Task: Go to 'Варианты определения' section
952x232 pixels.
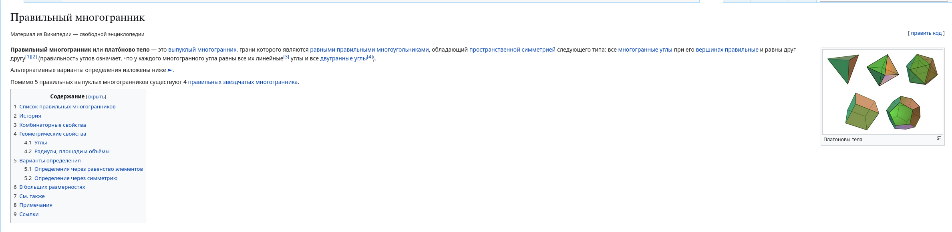Action: (x=50, y=161)
